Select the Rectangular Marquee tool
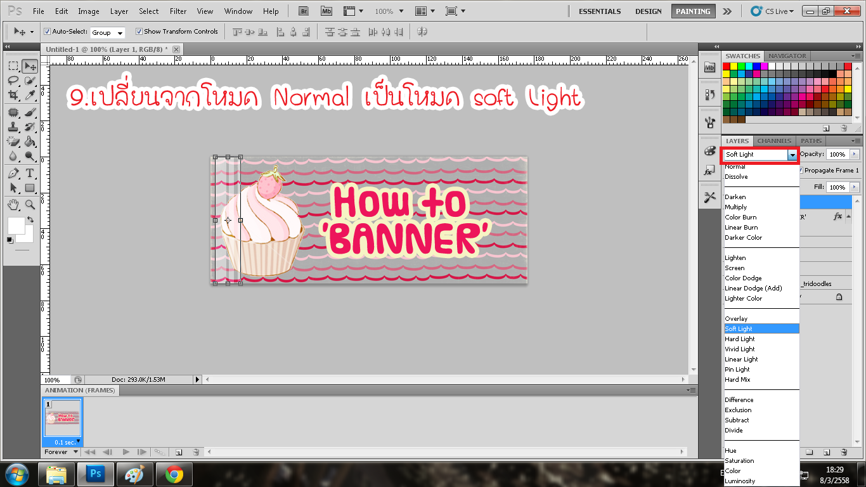Screen dimensions: 866x487 click(x=13, y=66)
